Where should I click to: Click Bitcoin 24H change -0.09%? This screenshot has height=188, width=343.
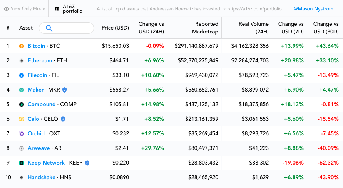(x=155, y=46)
